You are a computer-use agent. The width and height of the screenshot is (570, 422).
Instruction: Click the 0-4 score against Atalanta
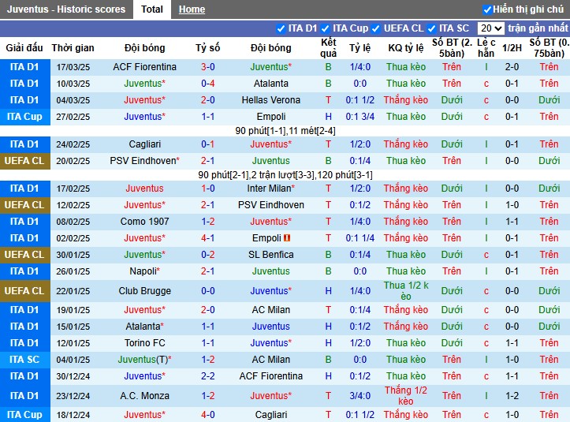click(x=208, y=84)
